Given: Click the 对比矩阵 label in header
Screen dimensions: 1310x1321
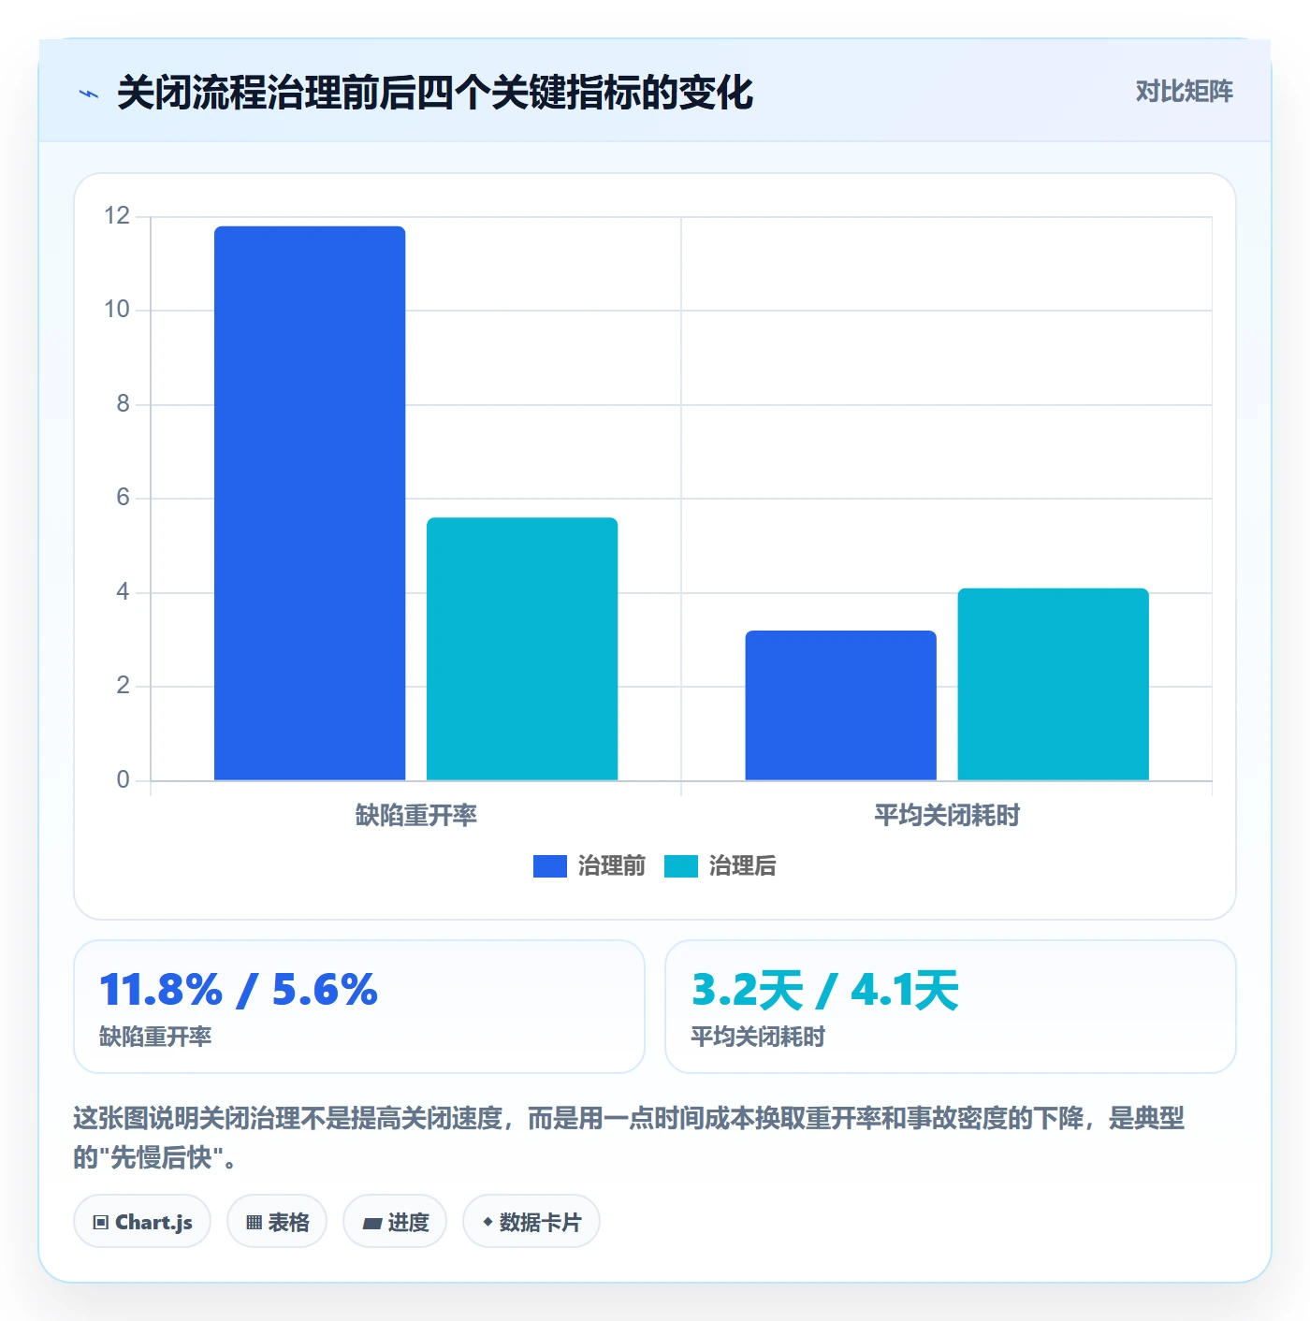Looking at the screenshot, I should [x=1184, y=92].
